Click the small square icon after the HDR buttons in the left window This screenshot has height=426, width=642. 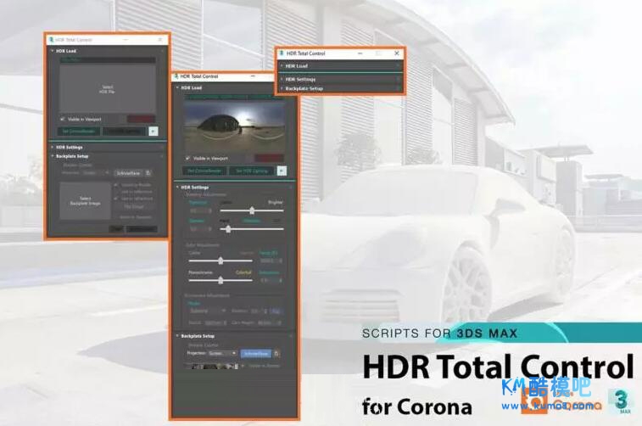coord(154,131)
